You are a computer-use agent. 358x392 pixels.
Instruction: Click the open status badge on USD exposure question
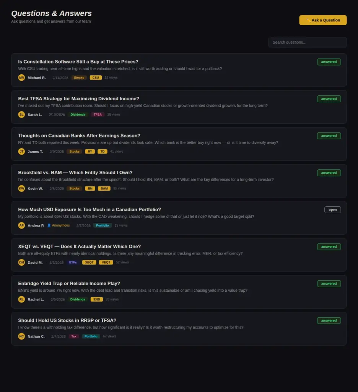332,209
